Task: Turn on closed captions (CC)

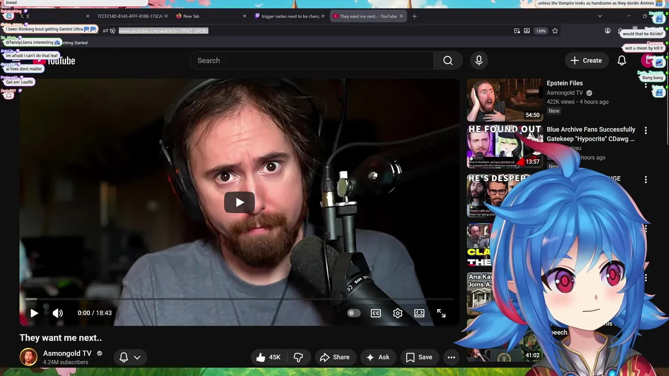Action: click(x=376, y=313)
